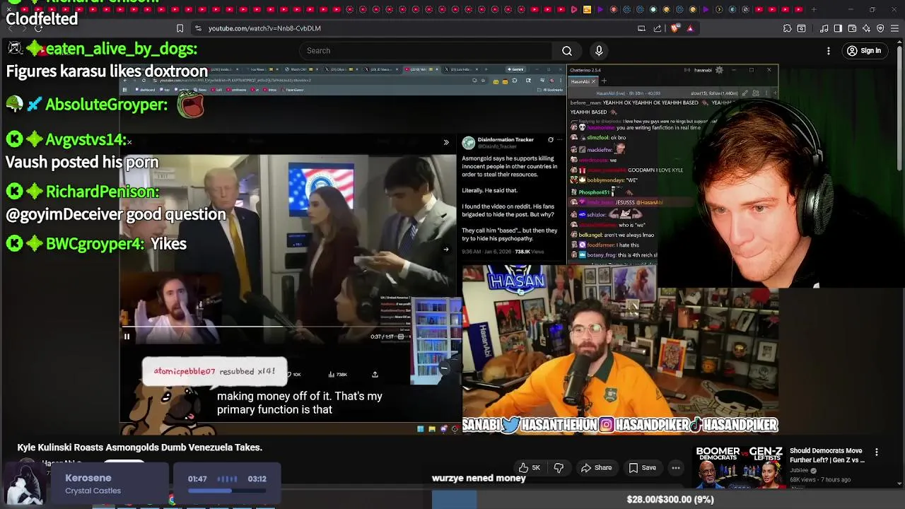Screen dimensions: 905x509
Task: Click the Jubilee channel name
Action: [799, 470]
